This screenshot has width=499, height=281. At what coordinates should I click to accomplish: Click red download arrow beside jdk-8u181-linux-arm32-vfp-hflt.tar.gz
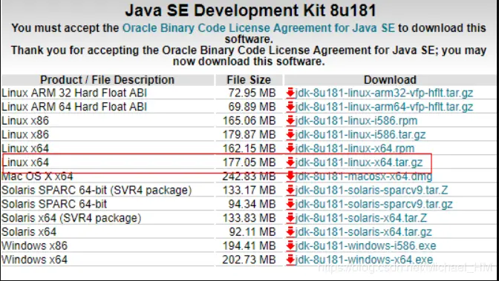(x=290, y=93)
